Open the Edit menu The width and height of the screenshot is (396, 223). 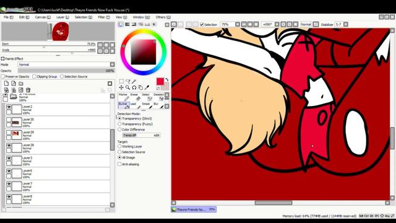click(x=24, y=17)
